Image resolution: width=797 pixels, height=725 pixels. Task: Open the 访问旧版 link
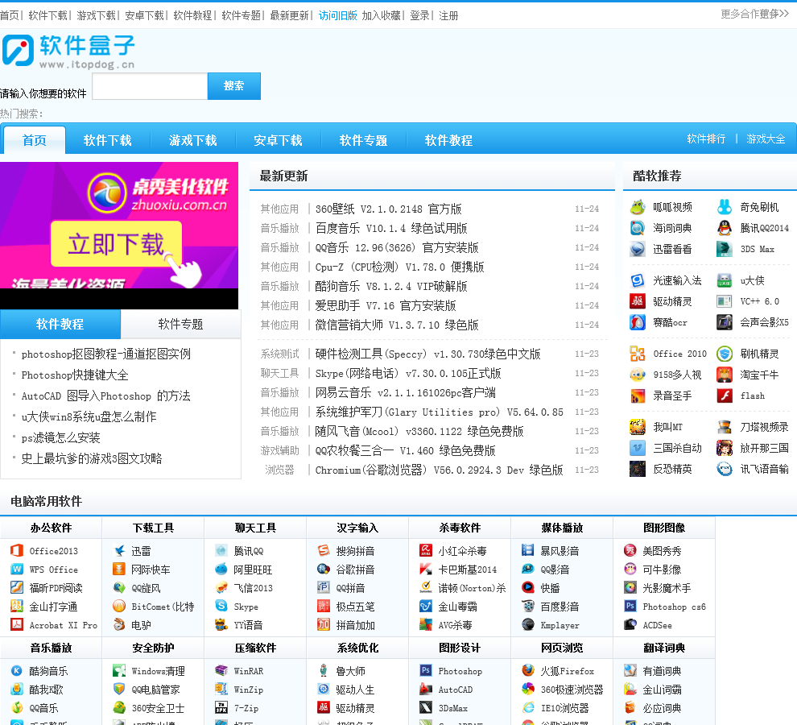tap(338, 16)
